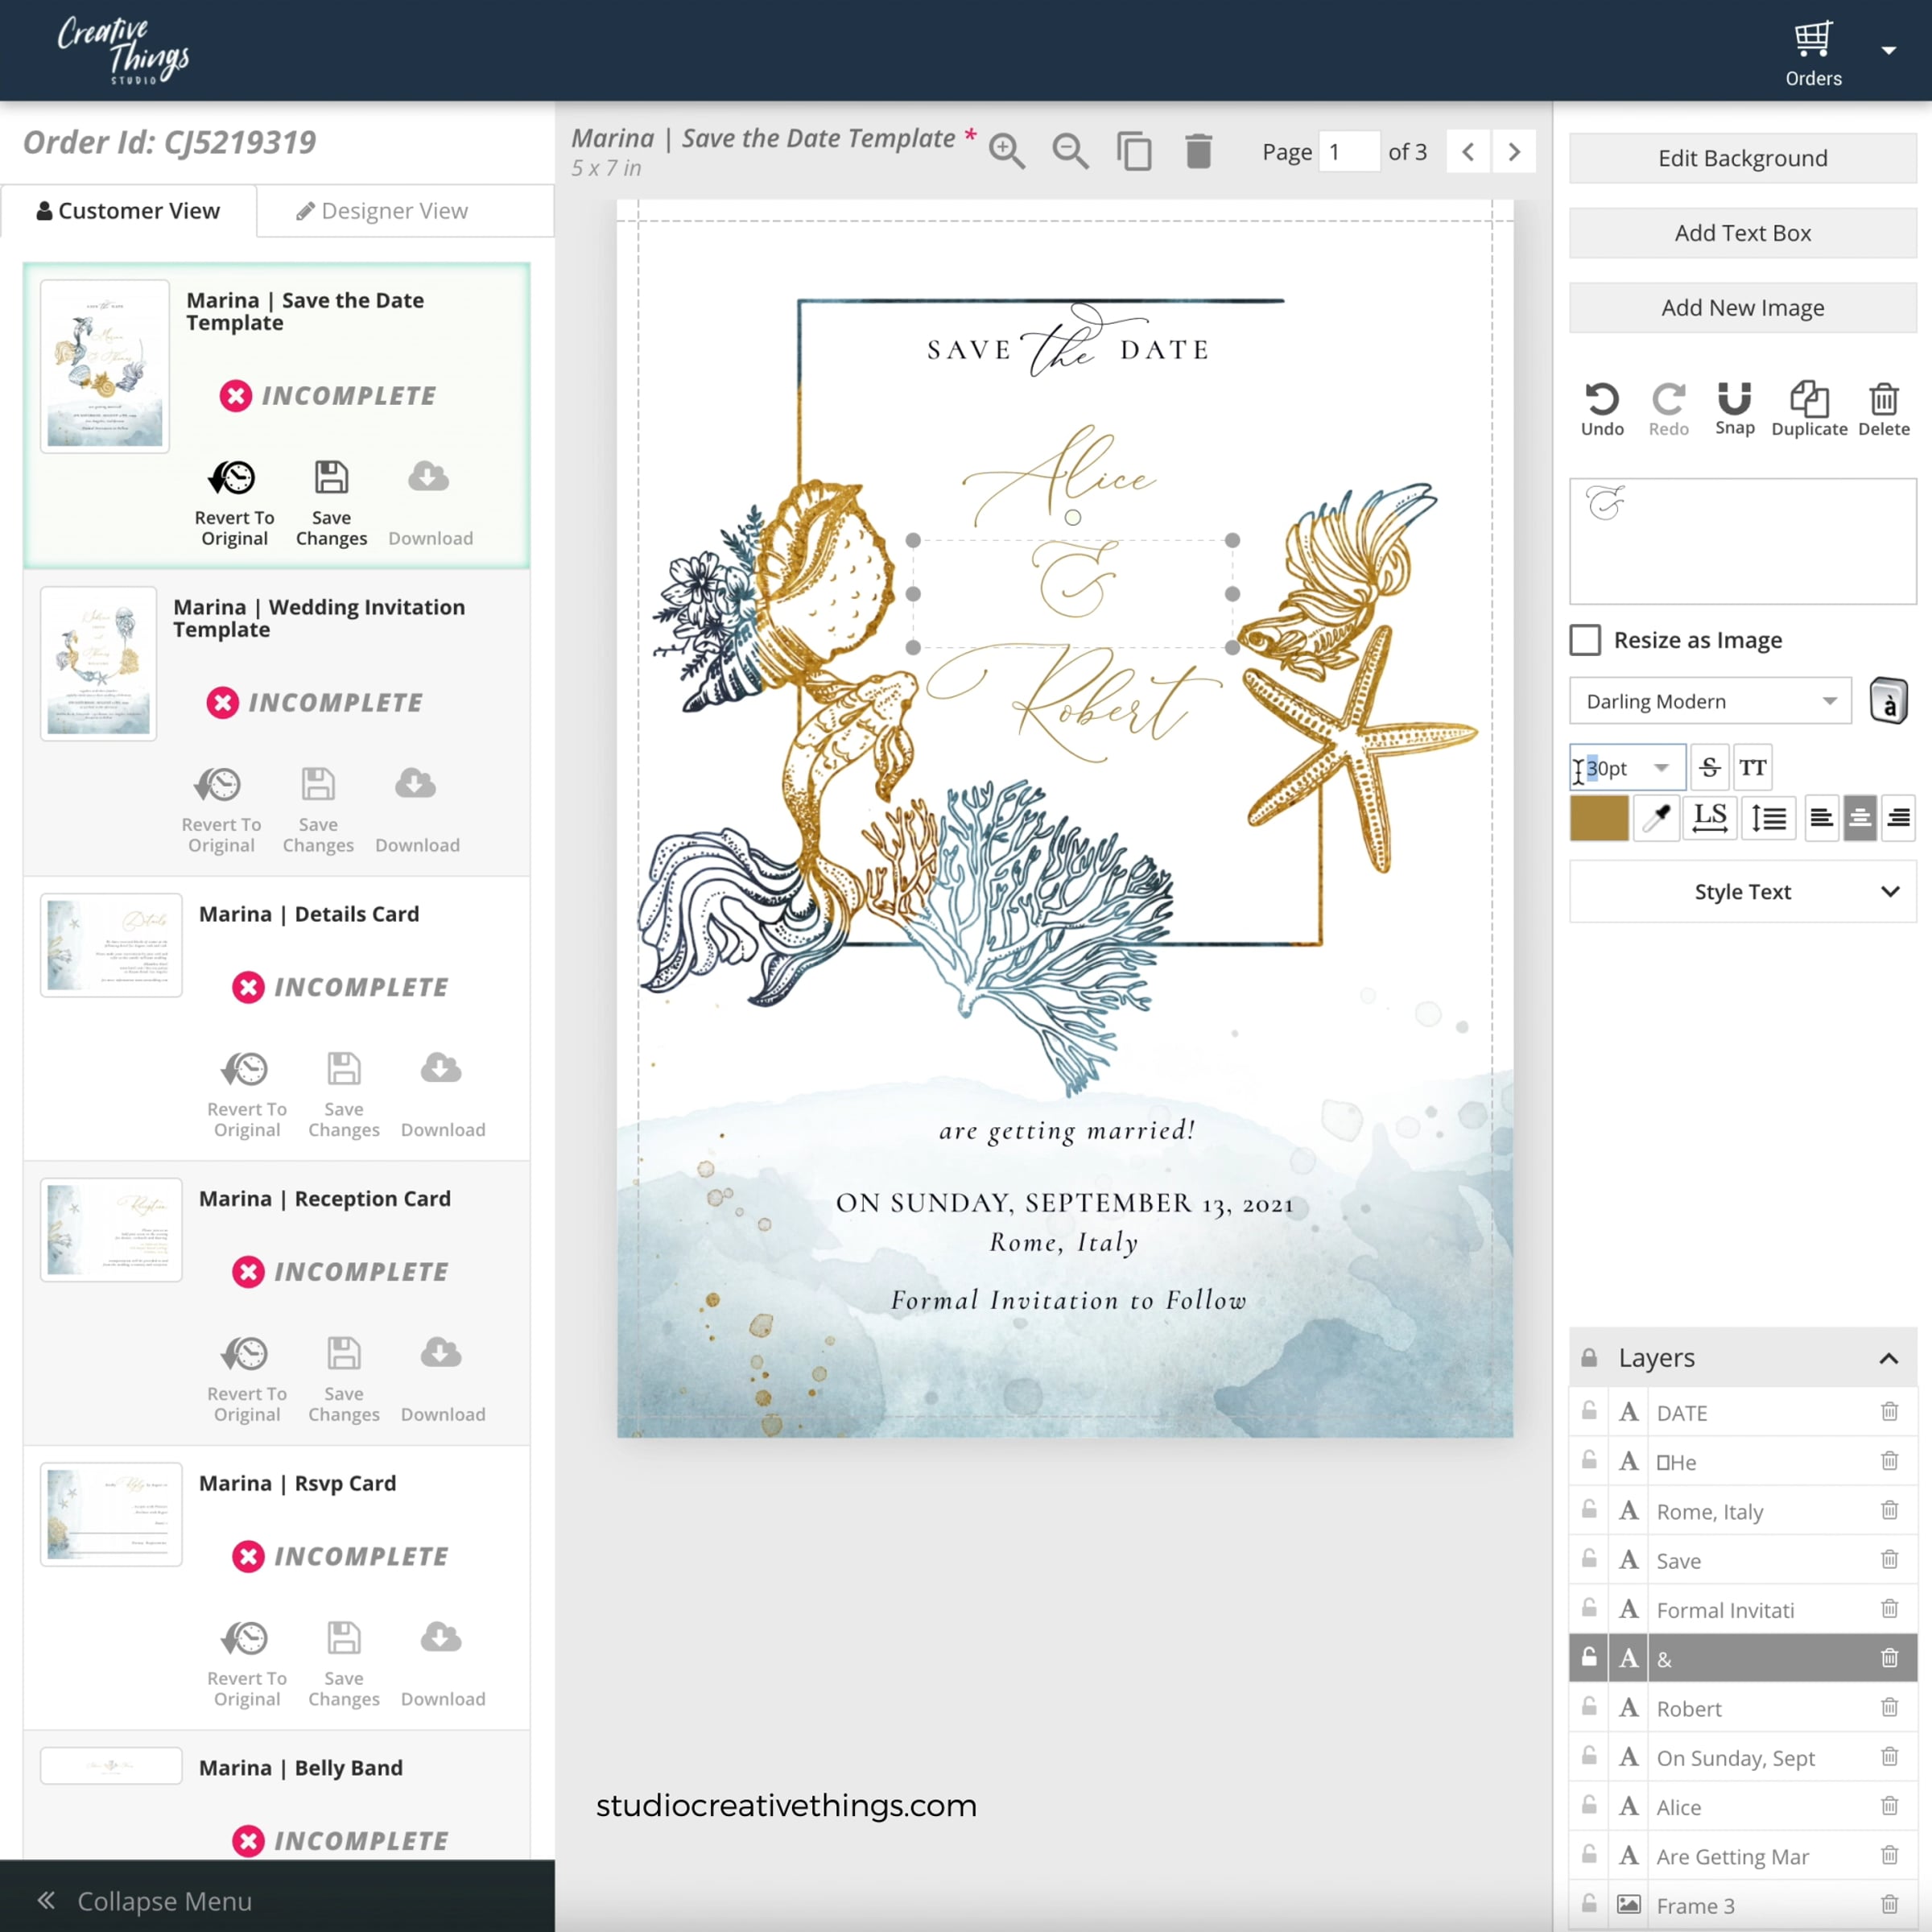This screenshot has height=1932, width=1932.
Task: Switch to the Customer View tab
Action: click(129, 211)
